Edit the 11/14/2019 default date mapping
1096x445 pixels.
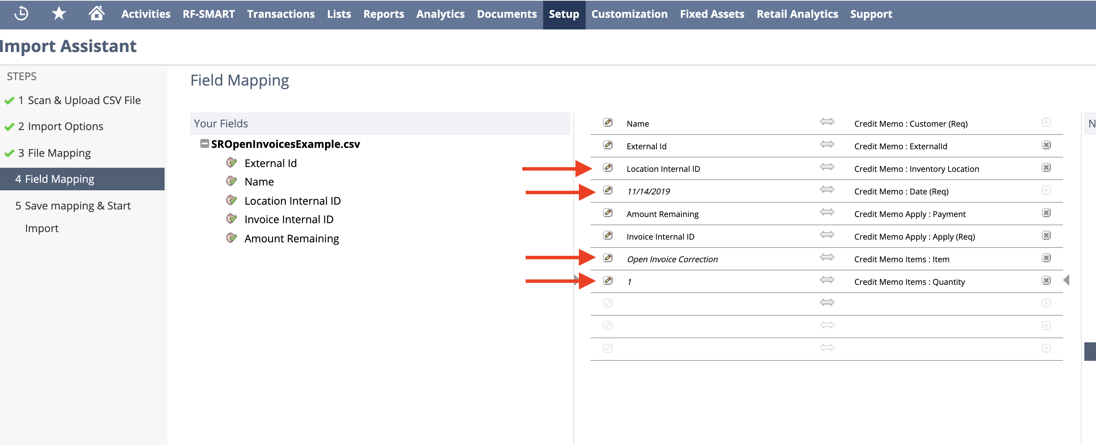coord(608,190)
